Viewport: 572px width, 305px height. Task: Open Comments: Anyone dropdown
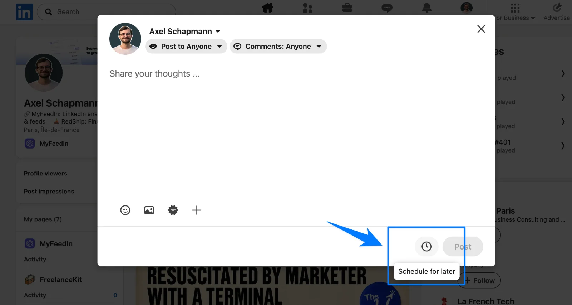pos(278,47)
